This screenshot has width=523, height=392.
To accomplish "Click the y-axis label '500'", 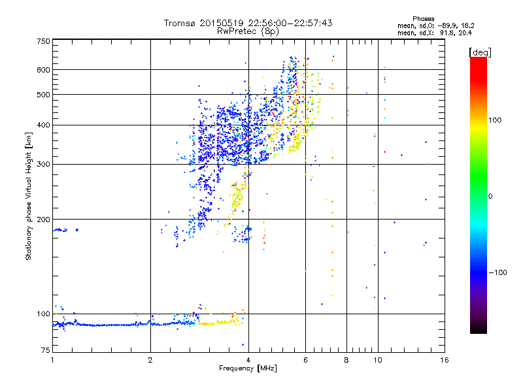I will click(43, 95).
